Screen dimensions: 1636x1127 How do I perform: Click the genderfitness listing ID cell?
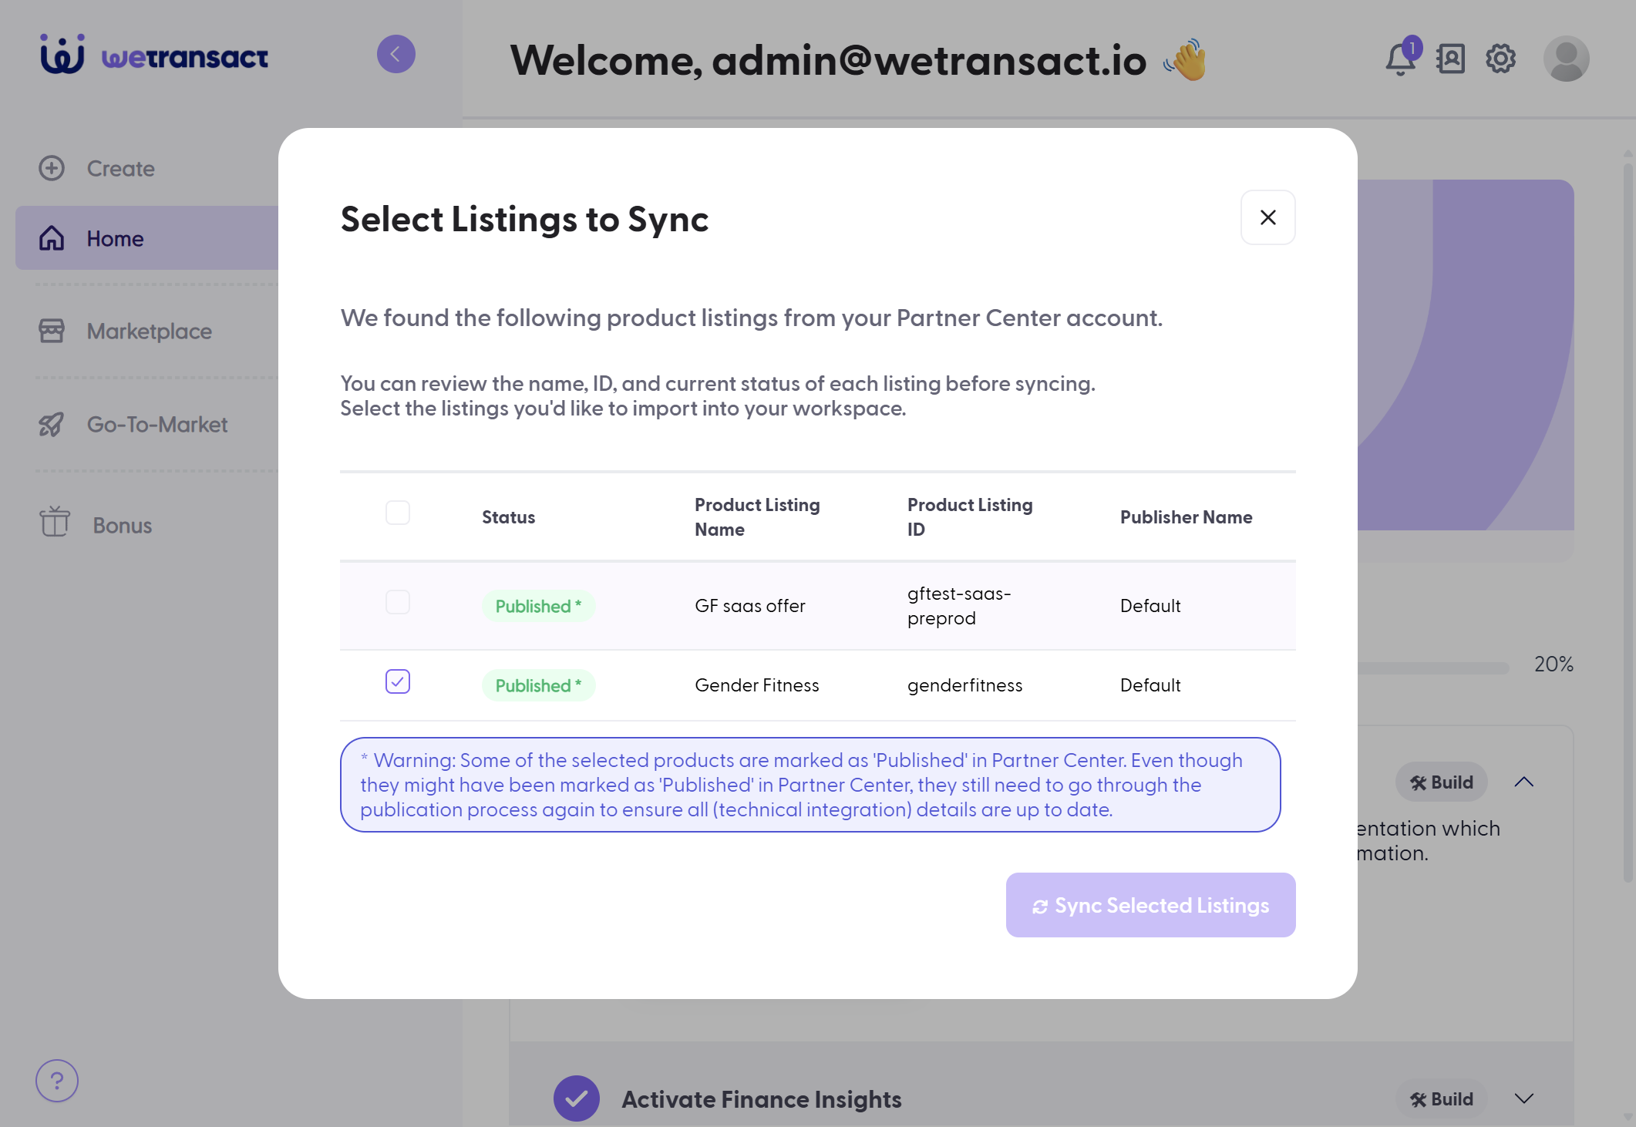coord(964,685)
